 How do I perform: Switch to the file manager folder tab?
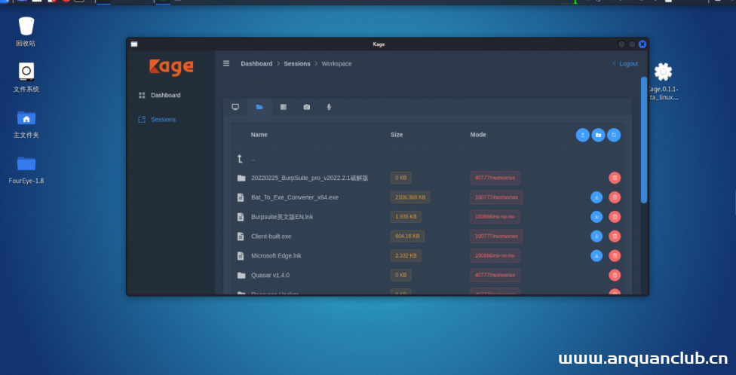tap(259, 107)
